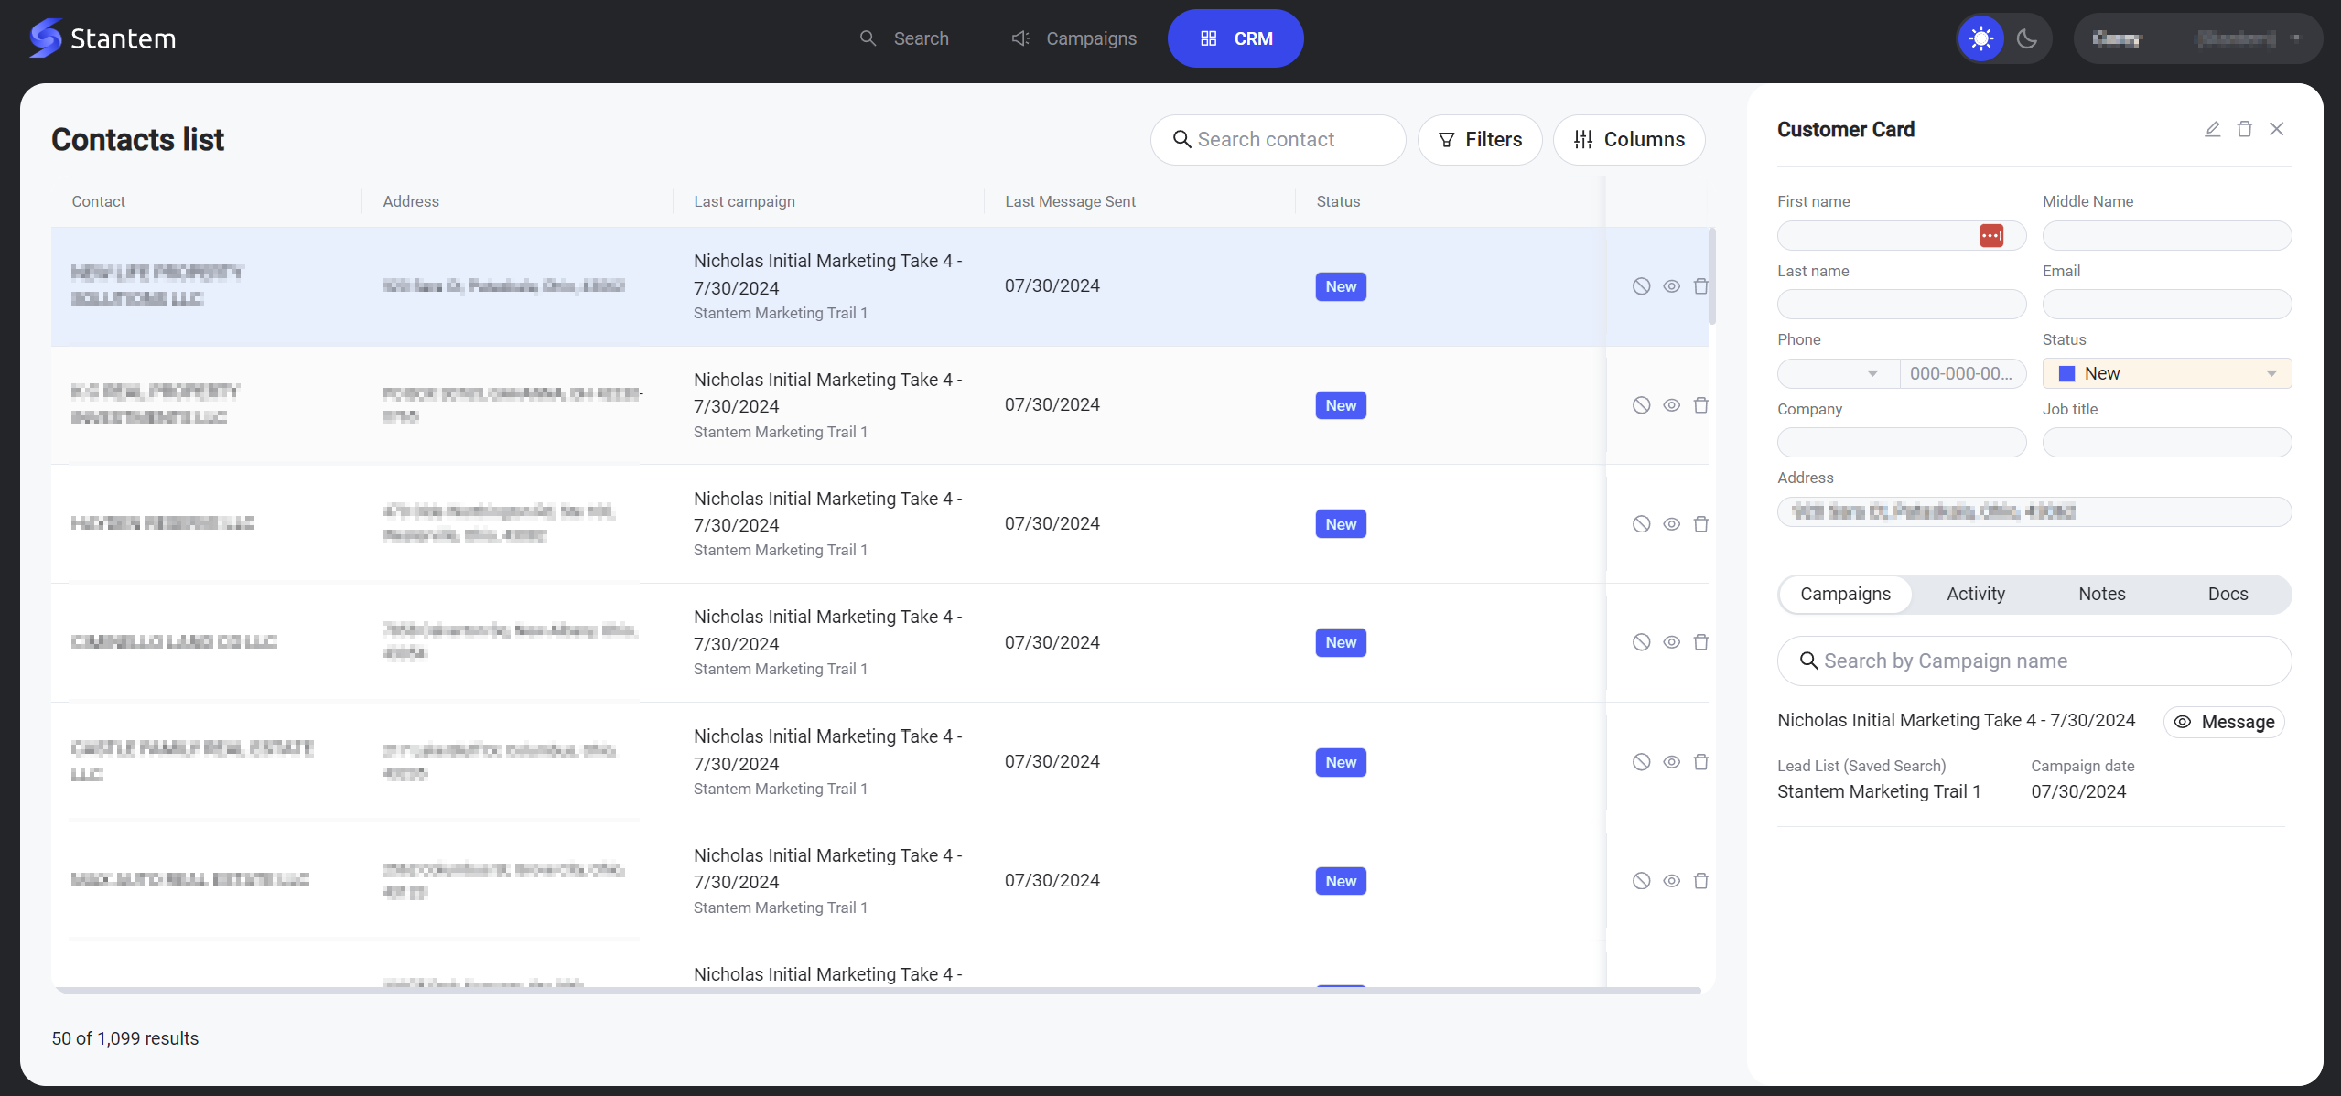Screen dimensions: 2341x1096
Task: Click the New status badge in third row
Action: click(1341, 524)
